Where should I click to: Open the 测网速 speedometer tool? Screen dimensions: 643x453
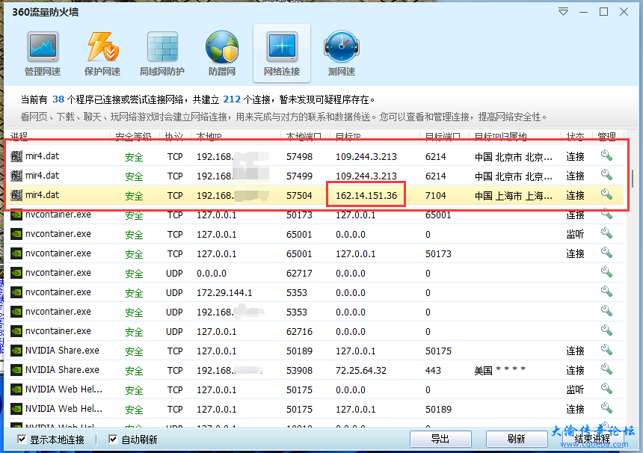pyautogui.click(x=341, y=53)
